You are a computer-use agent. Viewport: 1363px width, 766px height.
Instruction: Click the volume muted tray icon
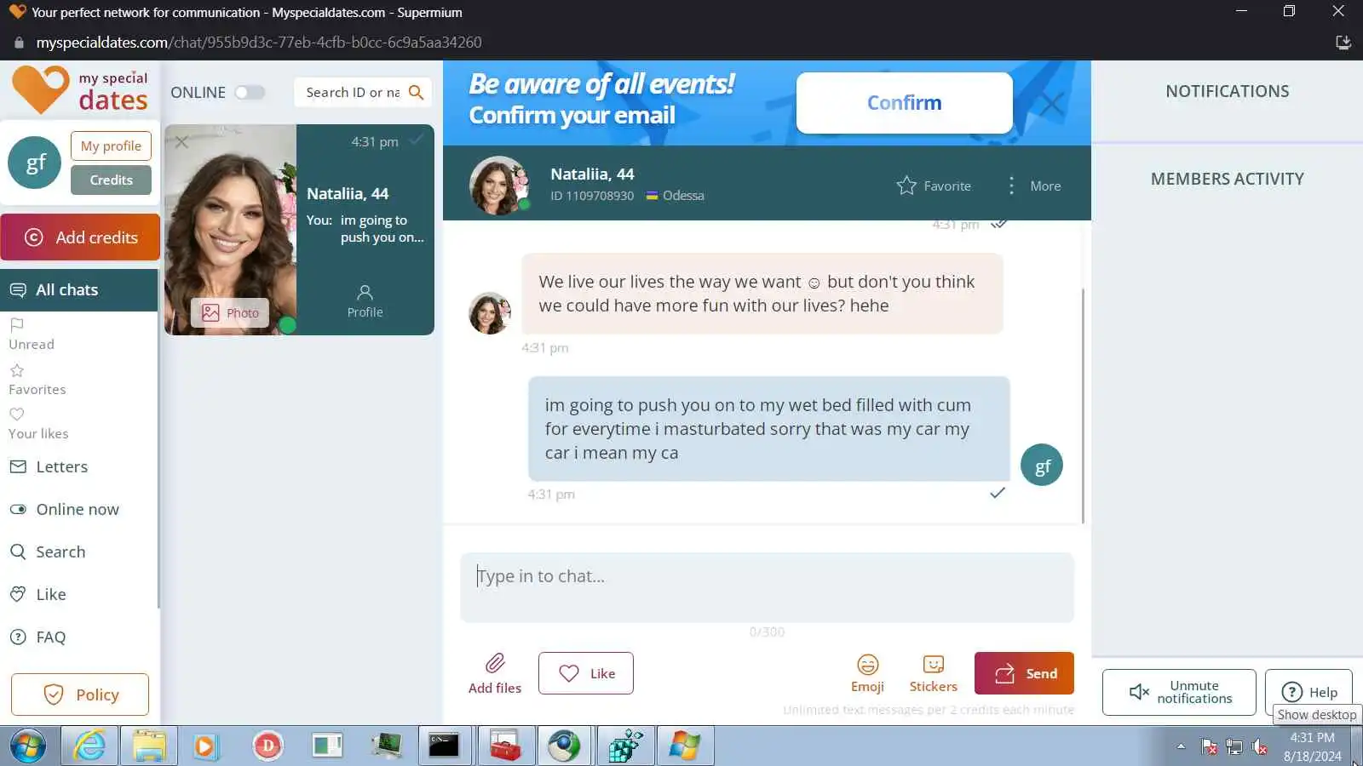(1260, 747)
